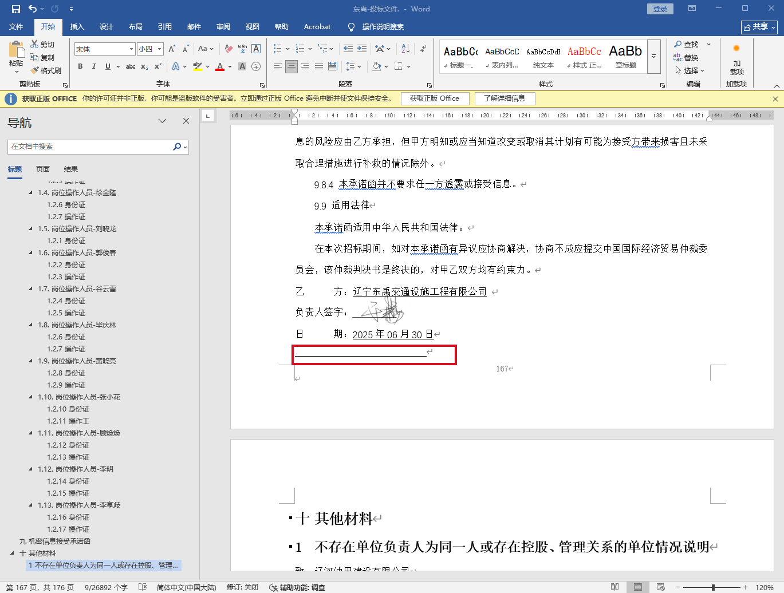Image resolution: width=784 pixels, height=593 pixels.
Task: Open the font size dropdown showing 小四
Action: (x=160, y=49)
